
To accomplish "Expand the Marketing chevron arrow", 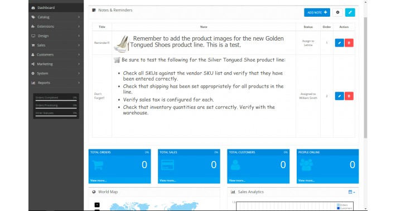I will [x=79, y=64].
